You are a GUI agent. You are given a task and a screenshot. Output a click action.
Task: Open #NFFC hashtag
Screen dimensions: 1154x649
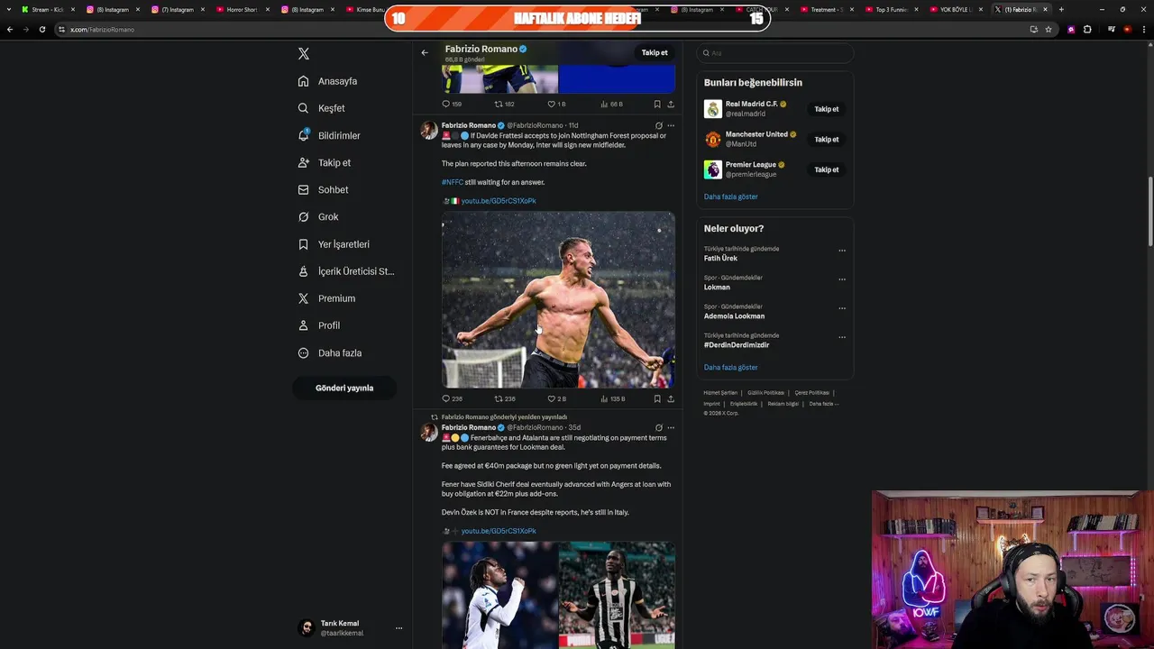(453, 182)
